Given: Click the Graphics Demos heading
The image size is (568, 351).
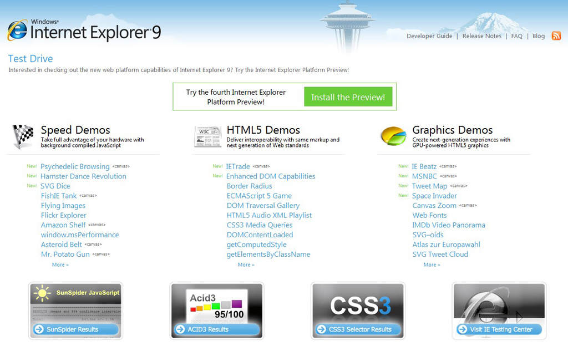Looking at the screenshot, I should click(x=453, y=130).
